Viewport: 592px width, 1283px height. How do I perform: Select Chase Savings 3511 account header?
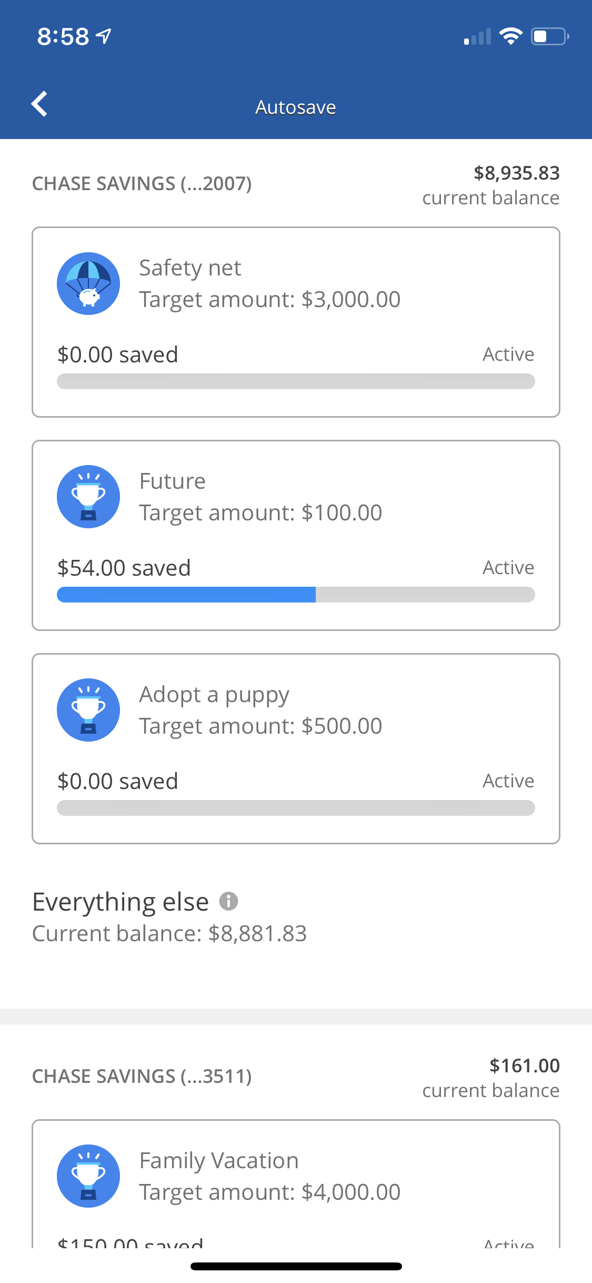pyautogui.click(x=142, y=1076)
